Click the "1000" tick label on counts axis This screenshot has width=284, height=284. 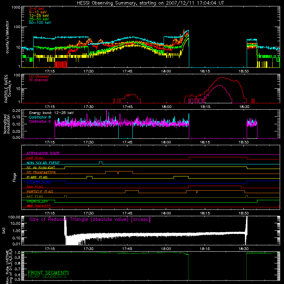click(16, 7)
